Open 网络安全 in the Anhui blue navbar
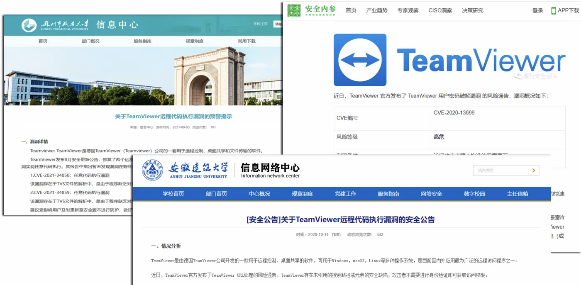This screenshot has width=581, height=285. point(432,194)
